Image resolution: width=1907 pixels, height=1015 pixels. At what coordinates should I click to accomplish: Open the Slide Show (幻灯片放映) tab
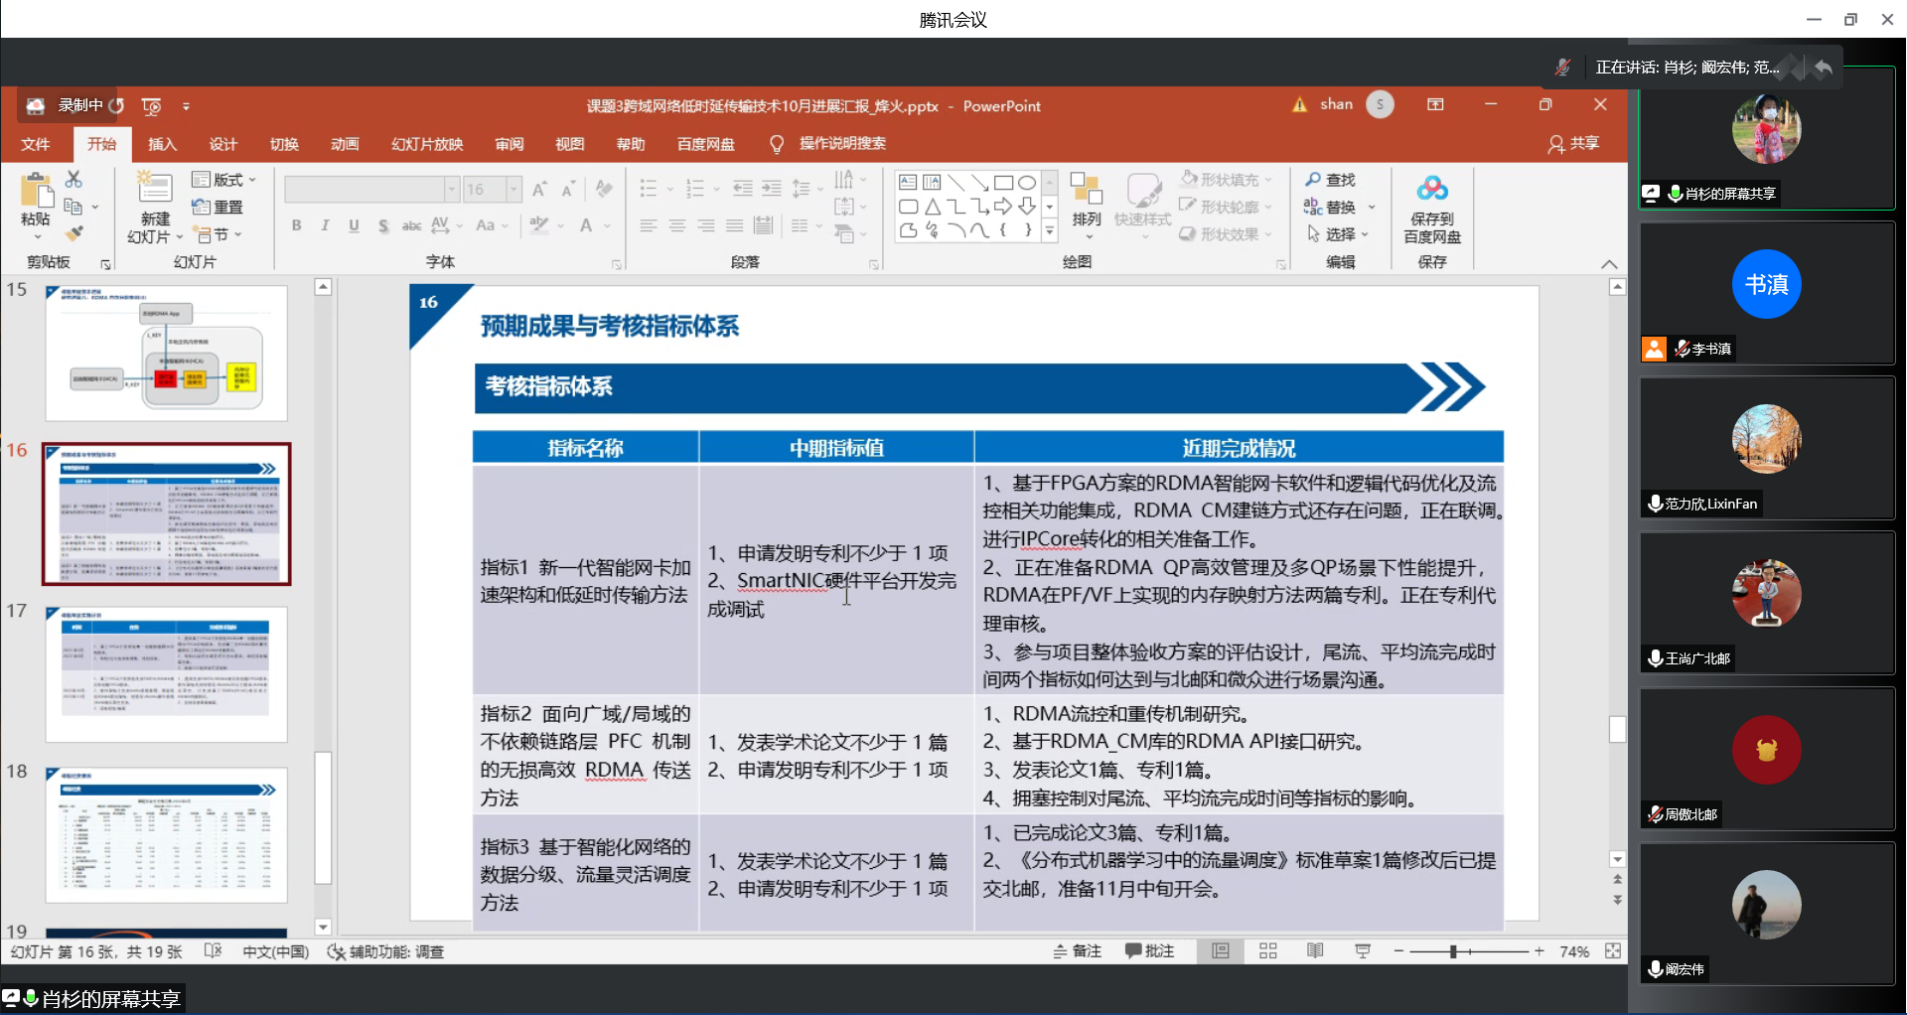(427, 144)
